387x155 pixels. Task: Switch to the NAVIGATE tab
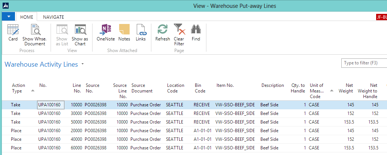pyautogui.click(x=53, y=17)
